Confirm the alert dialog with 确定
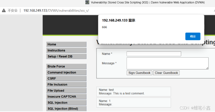 point(193,36)
